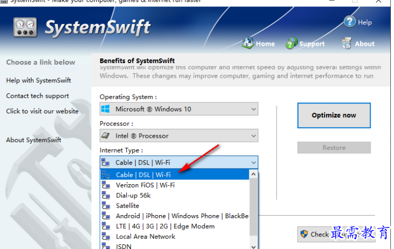This screenshot has width=394, height=249.
Task: Click the network icon beside Satellite
Action: 106,206
